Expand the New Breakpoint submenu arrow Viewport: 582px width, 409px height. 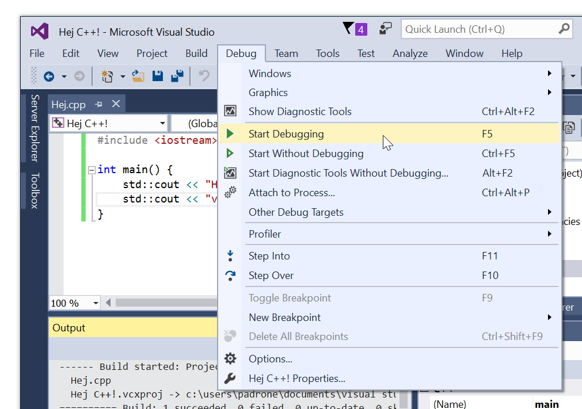tap(549, 318)
